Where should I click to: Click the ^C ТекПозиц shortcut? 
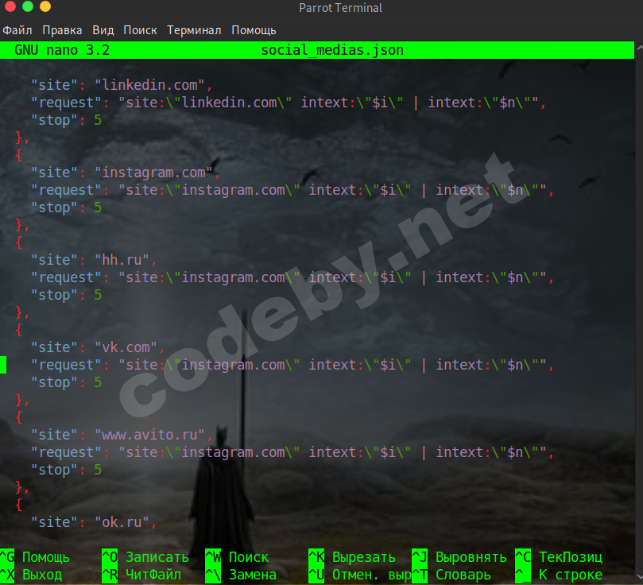tap(559, 557)
